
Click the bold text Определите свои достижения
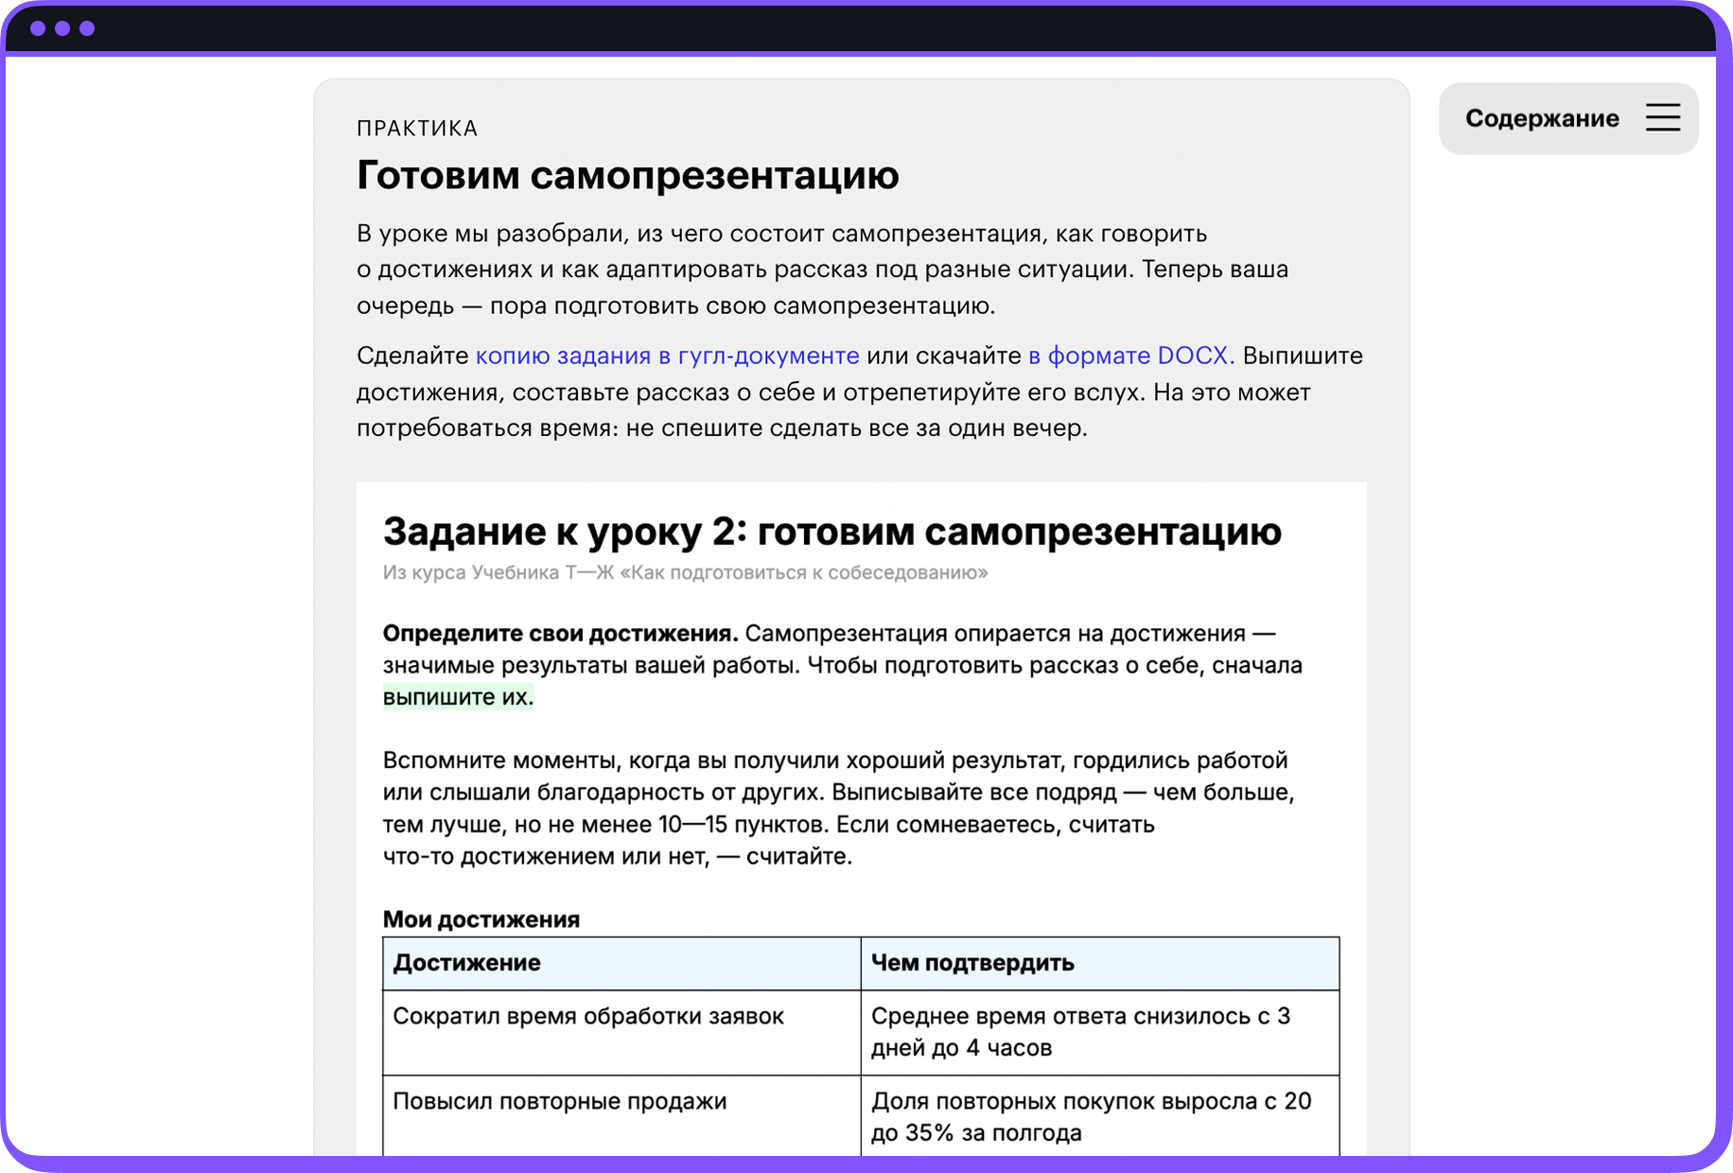[x=560, y=633]
